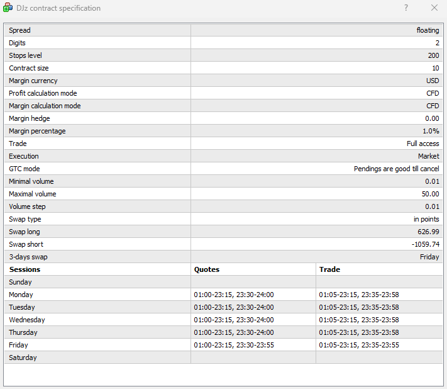Select the Margin hedge label
This screenshot has height=389, width=447.
tap(30, 118)
